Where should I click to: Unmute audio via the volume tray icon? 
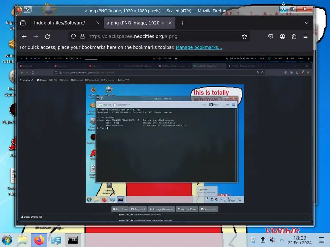pyautogui.click(x=272, y=240)
